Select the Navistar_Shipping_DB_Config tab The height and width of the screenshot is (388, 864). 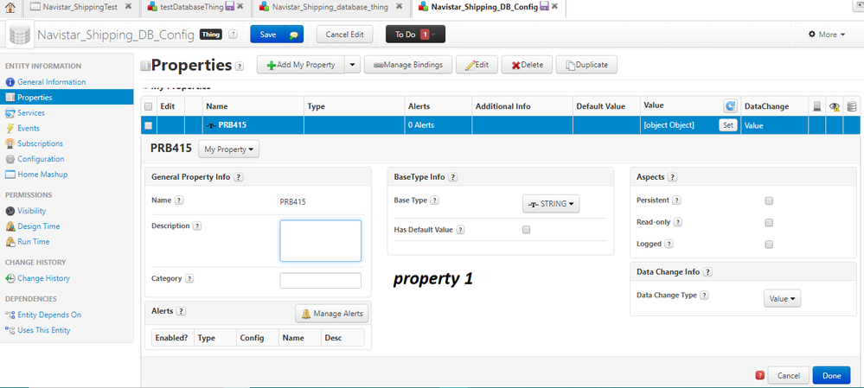coord(483,7)
